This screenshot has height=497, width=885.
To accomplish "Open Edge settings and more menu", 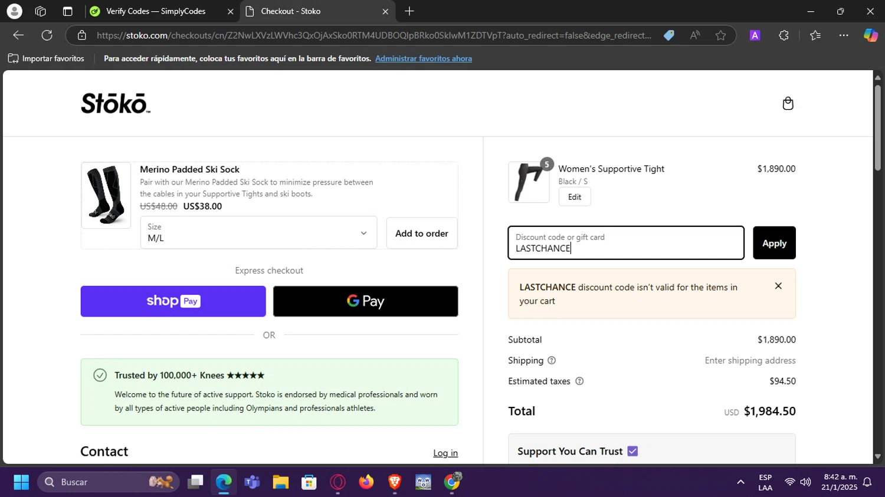I will (x=844, y=35).
